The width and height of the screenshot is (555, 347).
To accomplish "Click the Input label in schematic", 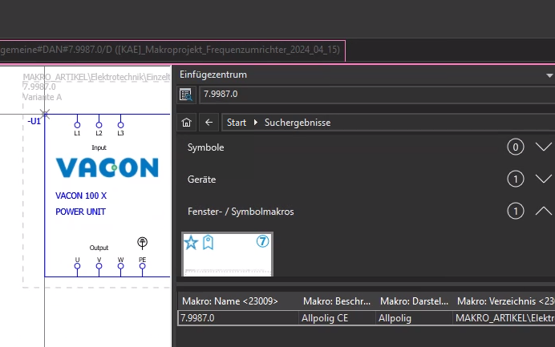I will (x=99, y=147).
